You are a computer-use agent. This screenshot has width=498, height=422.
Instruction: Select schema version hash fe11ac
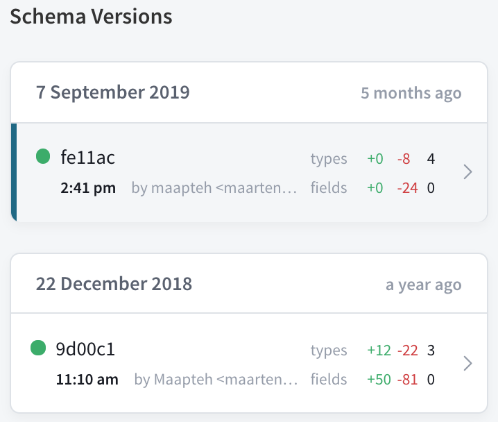[x=87, y=158]
